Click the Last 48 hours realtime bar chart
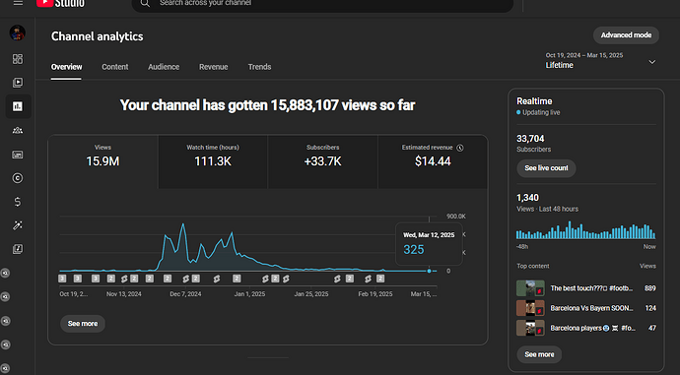Screen dimensions: 680x375 click(x=585, y=230)
